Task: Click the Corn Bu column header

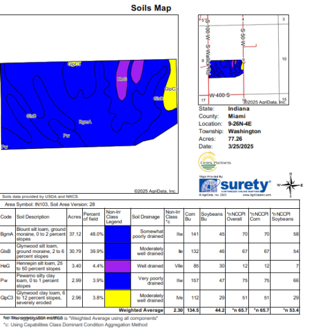Action: [190, 216]
